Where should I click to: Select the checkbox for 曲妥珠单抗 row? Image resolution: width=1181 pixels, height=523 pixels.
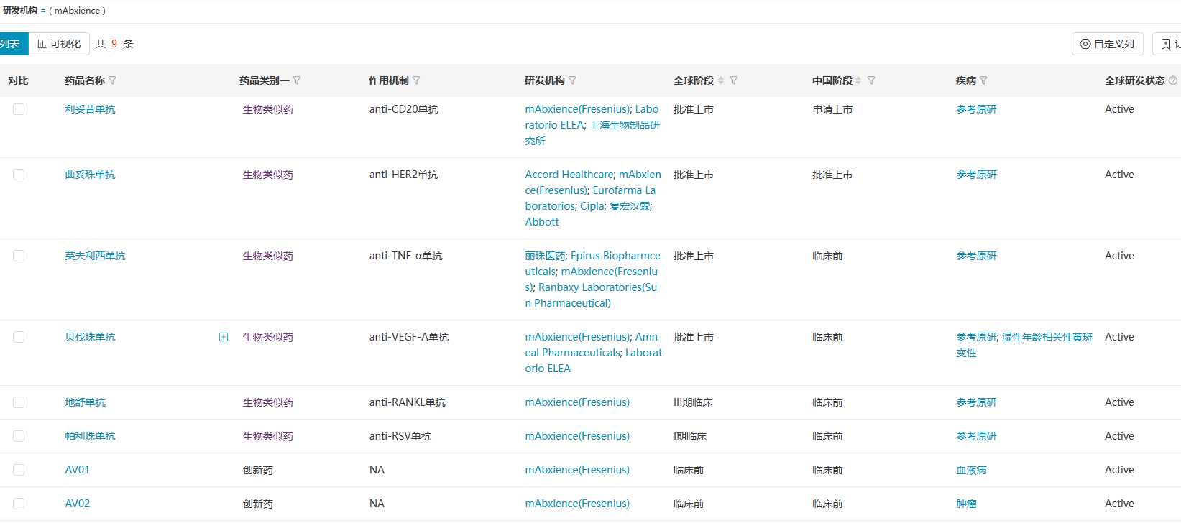click(19, 175)
